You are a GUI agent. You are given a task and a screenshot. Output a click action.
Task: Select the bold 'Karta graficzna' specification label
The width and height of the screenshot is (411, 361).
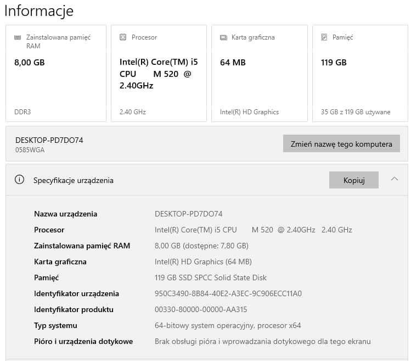pos(60,262)
